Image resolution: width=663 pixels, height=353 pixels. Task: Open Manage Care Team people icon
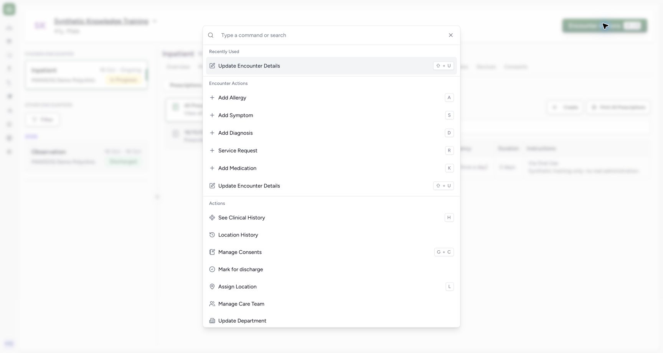point(212,304)
